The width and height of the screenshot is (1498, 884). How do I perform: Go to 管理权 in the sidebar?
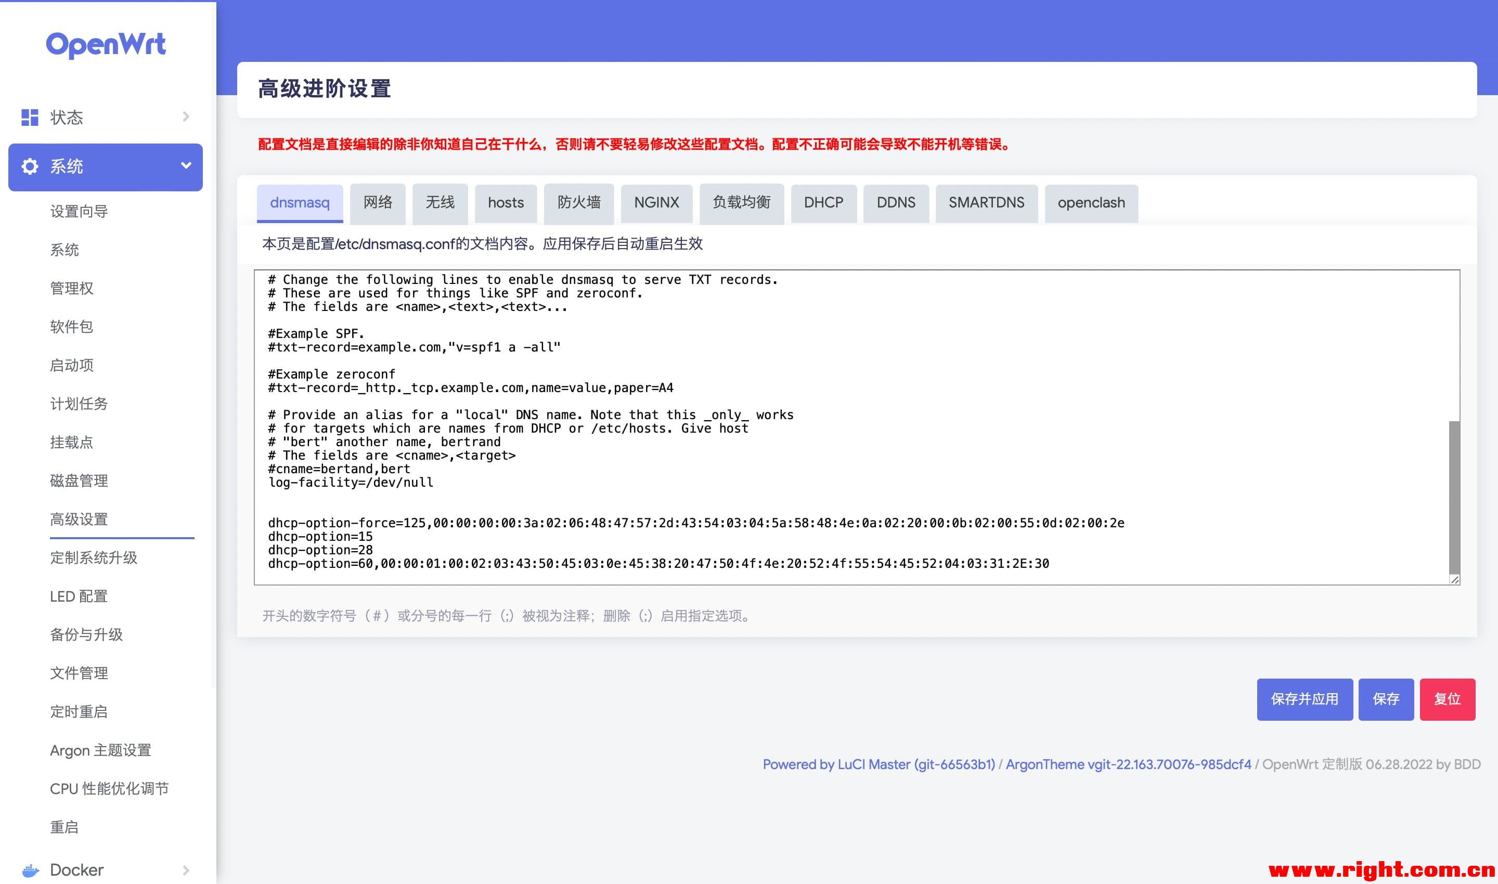pyautogui.click(x=72, y=288)
